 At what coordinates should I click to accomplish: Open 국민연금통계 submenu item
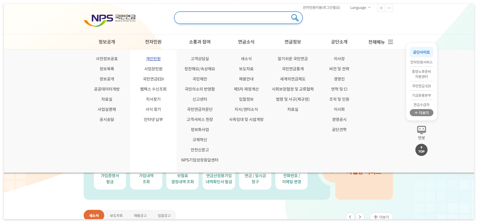pos(293,69)
